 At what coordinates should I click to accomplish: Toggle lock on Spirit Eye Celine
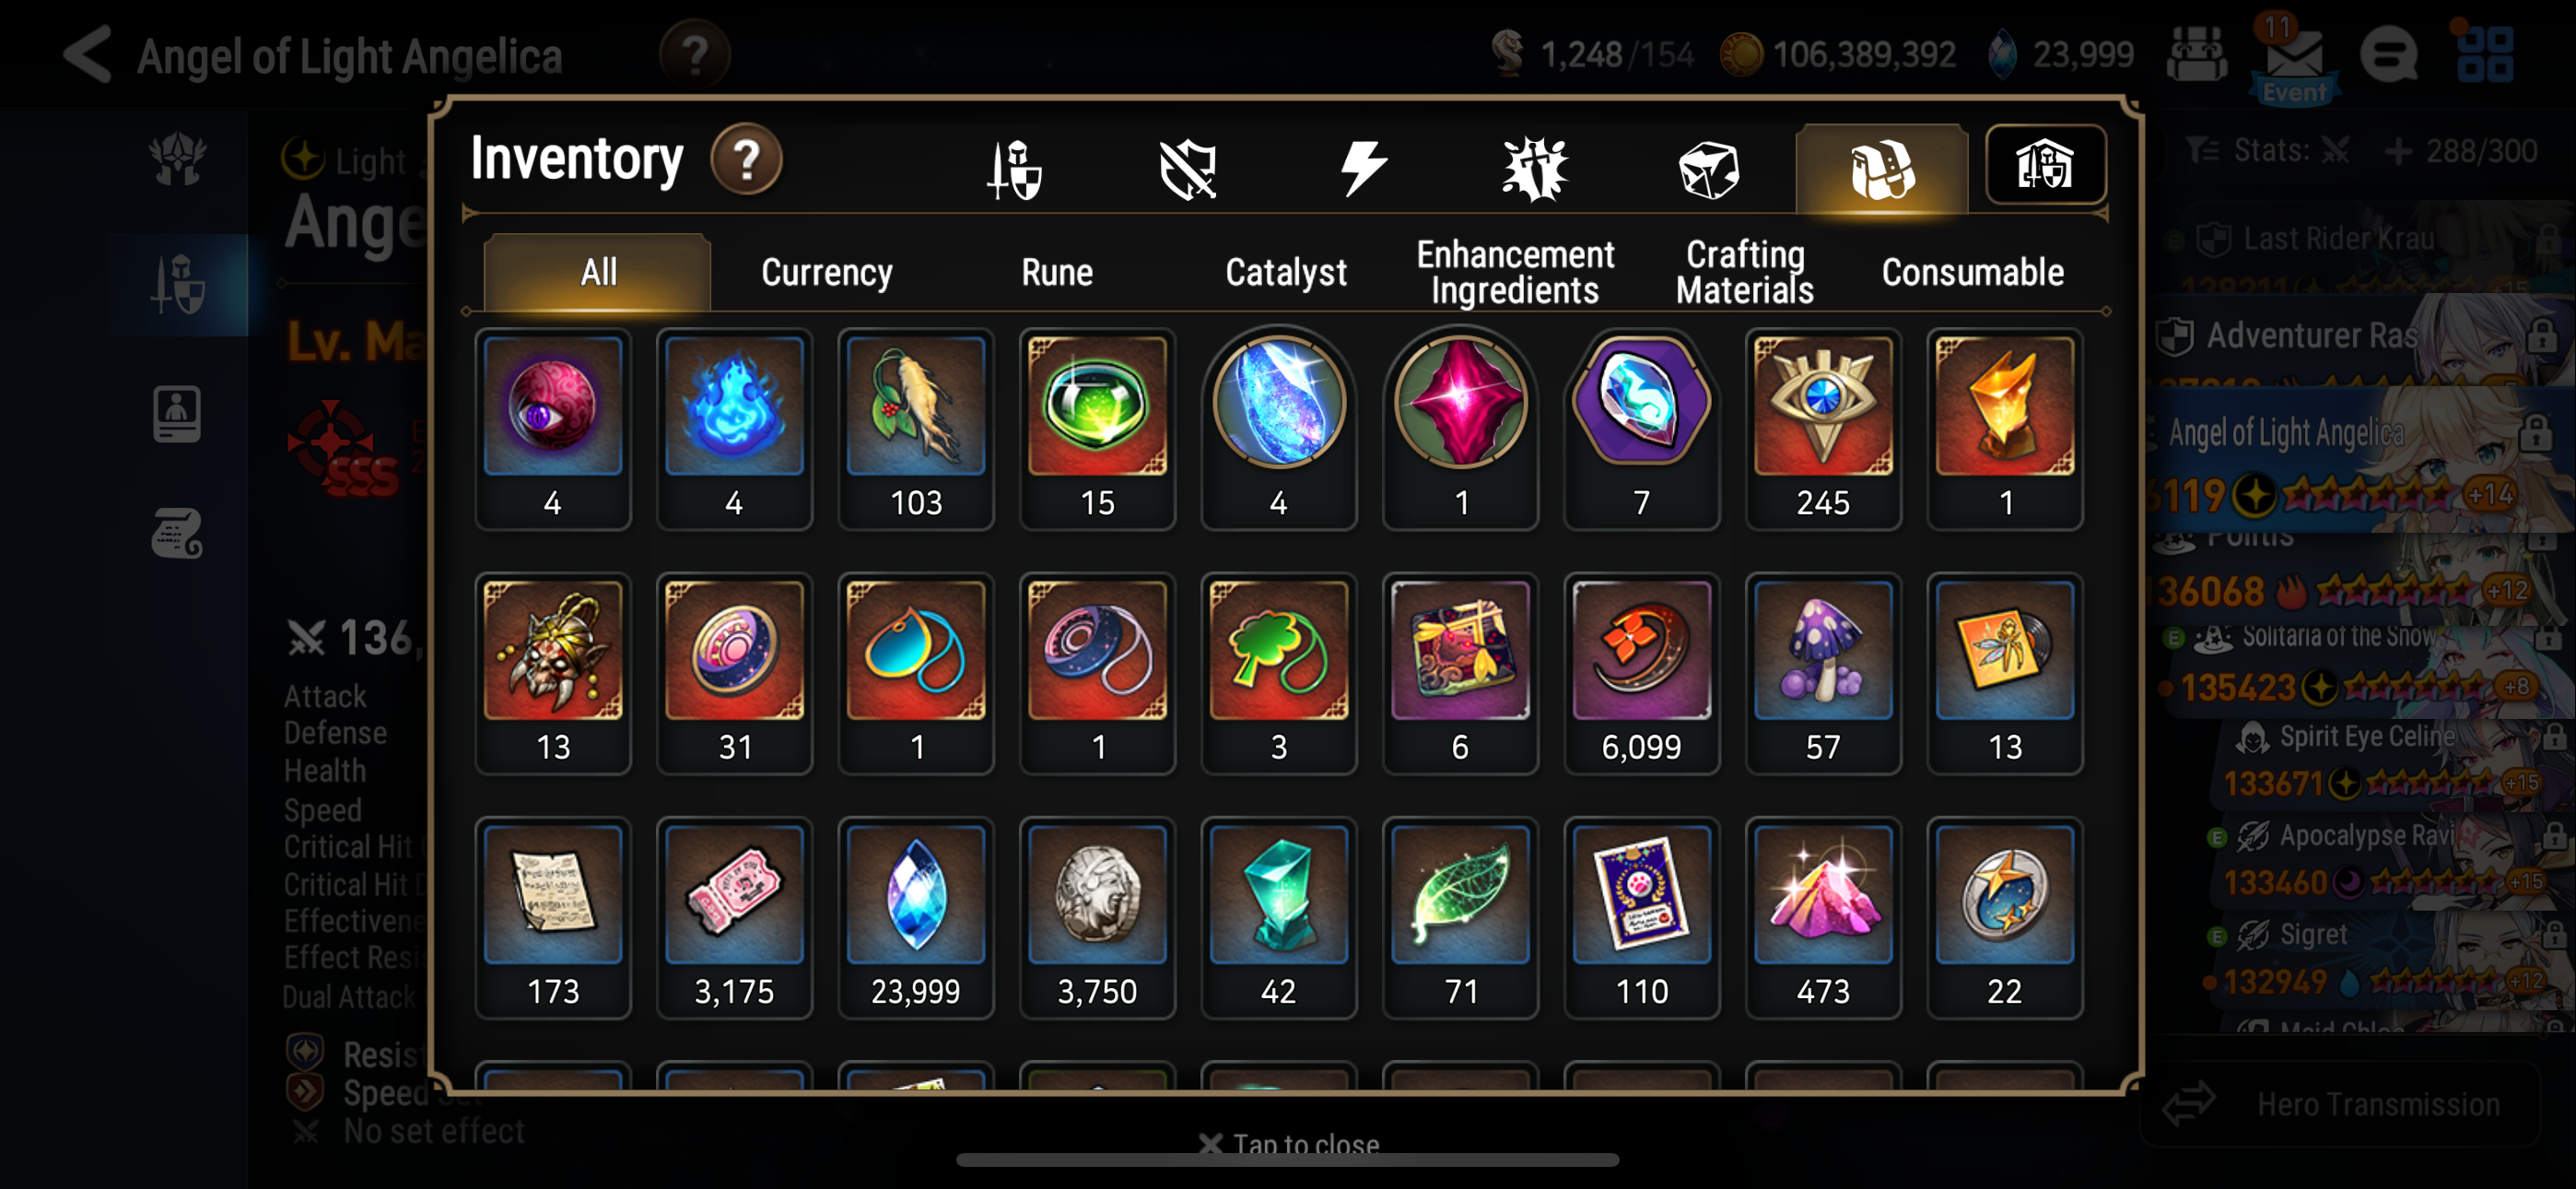(x=2554, y=737)
